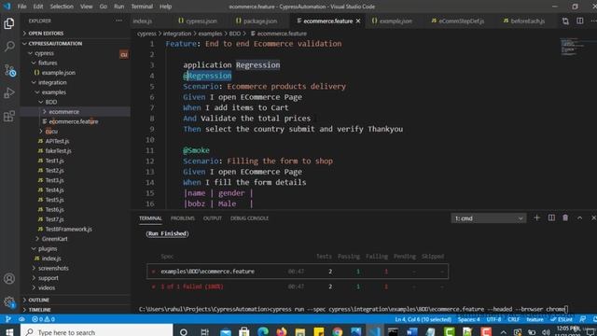Open the Extensions view

pyautogui.click(x=9, y=116)
